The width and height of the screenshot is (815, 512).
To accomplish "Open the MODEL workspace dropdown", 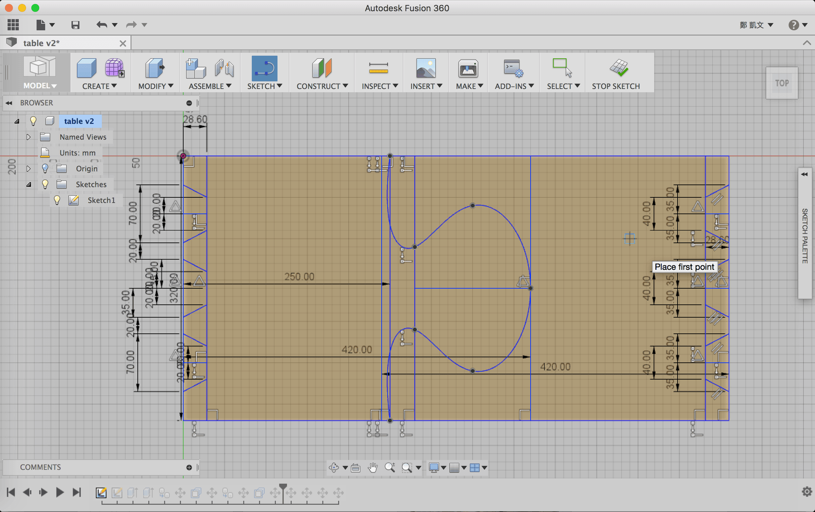I will (40, 86).
